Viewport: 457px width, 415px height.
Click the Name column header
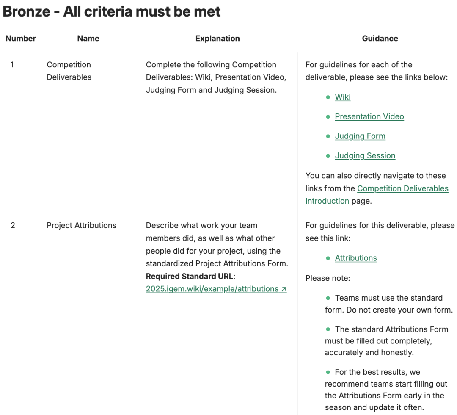[88, 39]
